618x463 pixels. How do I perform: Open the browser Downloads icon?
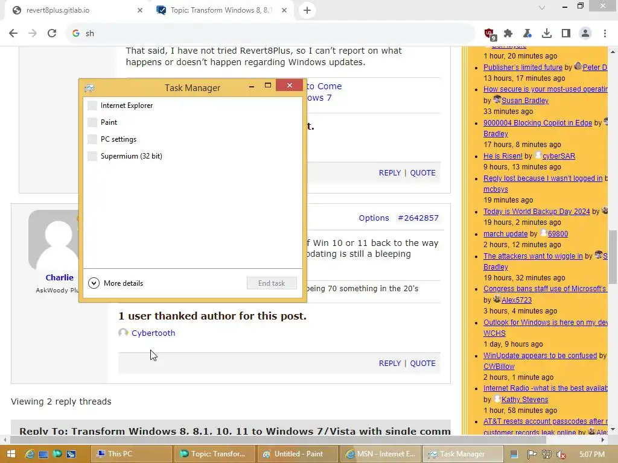point(547,34)
